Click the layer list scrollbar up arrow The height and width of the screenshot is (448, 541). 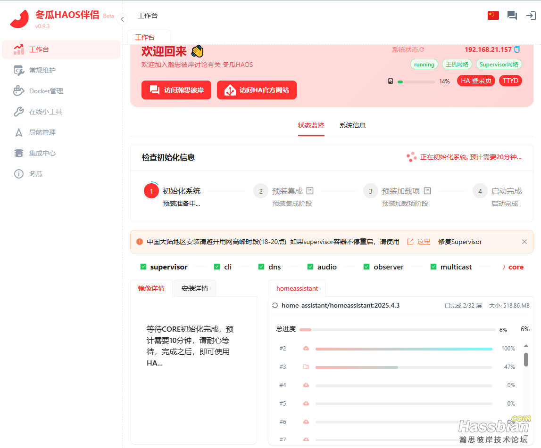pyautogui.click(x=526, y=346)
